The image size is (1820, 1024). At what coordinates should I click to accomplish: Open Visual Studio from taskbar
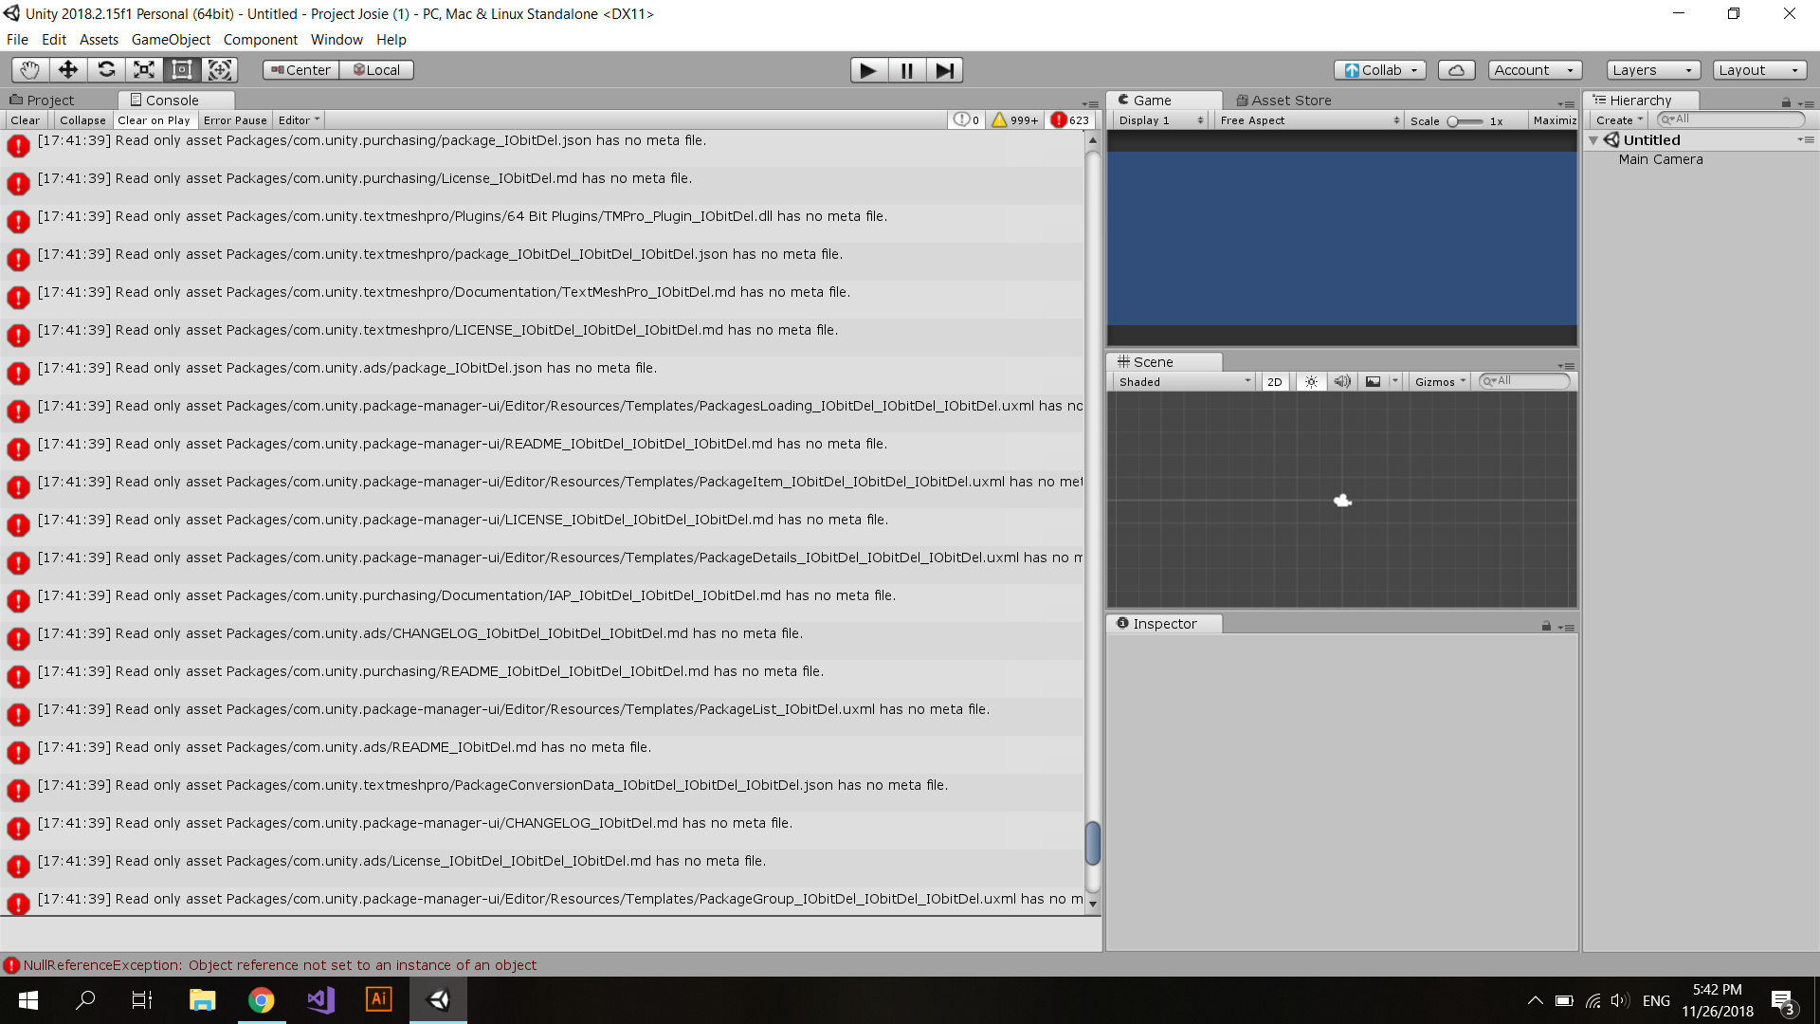tap(320, 1000)
